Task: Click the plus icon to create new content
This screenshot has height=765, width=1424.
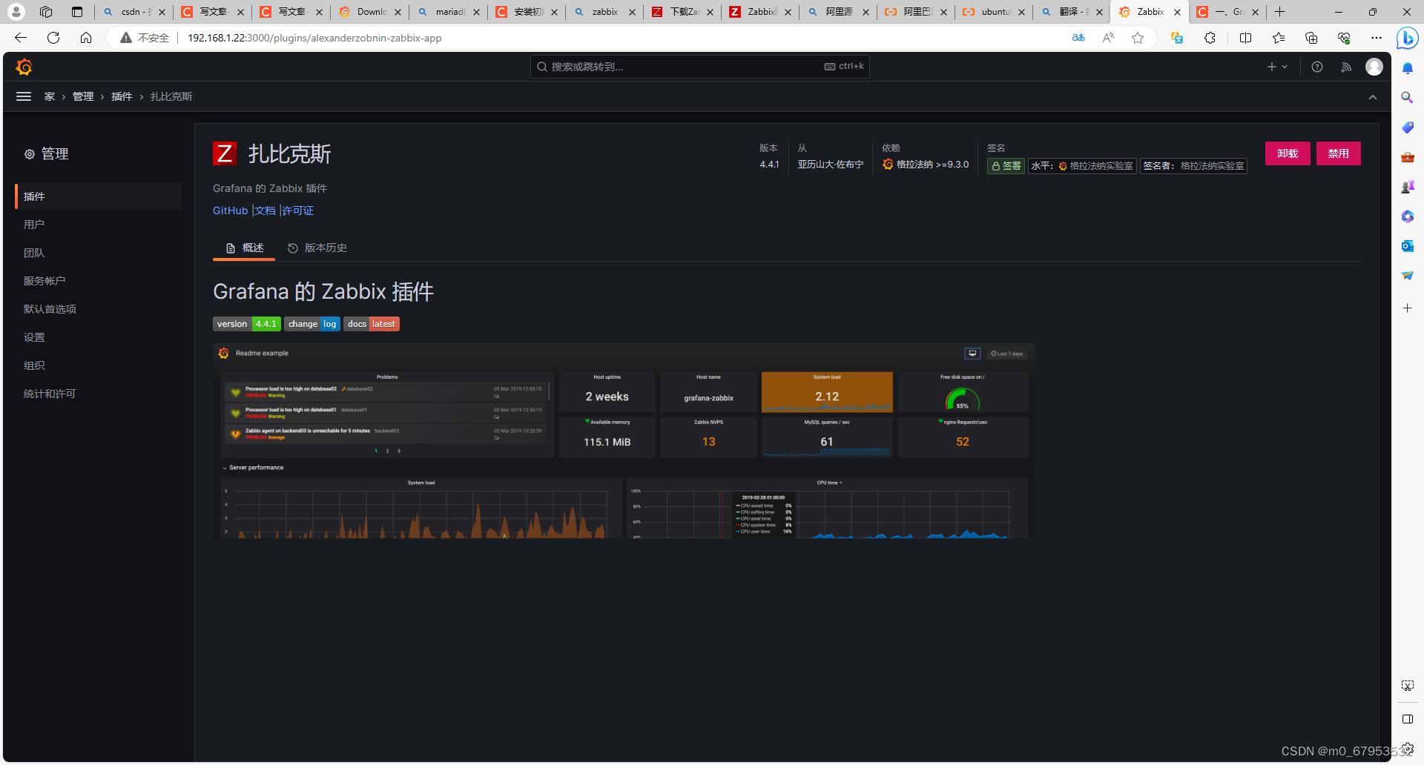Action: 1270,67
